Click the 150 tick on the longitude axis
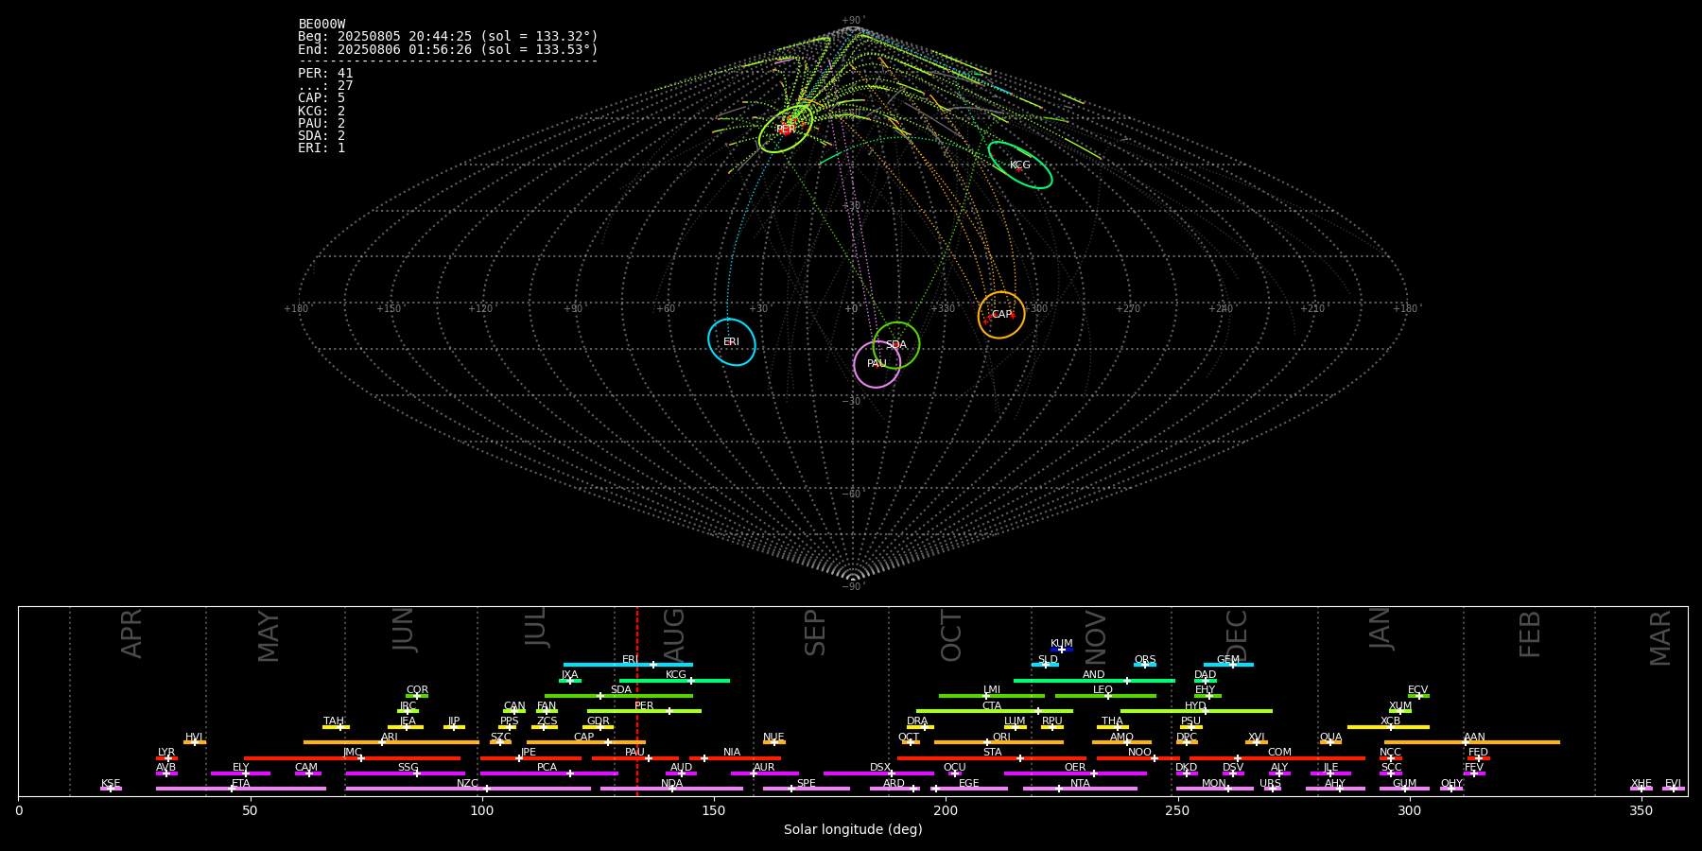 (714, 811)
